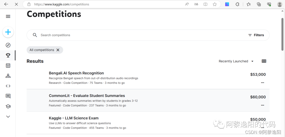Open Bengali.AI Speech Recognition competition
Screen dimensions: 285x137
click(76, 73)
